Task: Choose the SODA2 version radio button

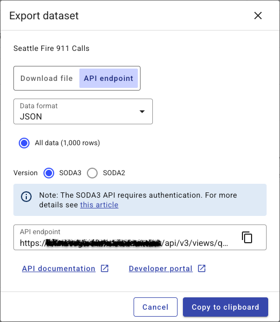Action: point(92,173)
